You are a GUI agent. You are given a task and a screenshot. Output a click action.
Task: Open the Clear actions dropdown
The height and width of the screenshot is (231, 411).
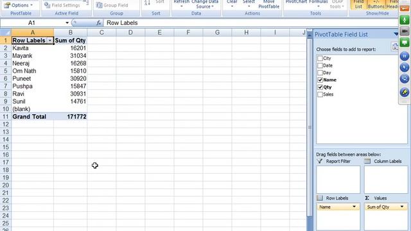pyautogui.click(x=232, y=4)
